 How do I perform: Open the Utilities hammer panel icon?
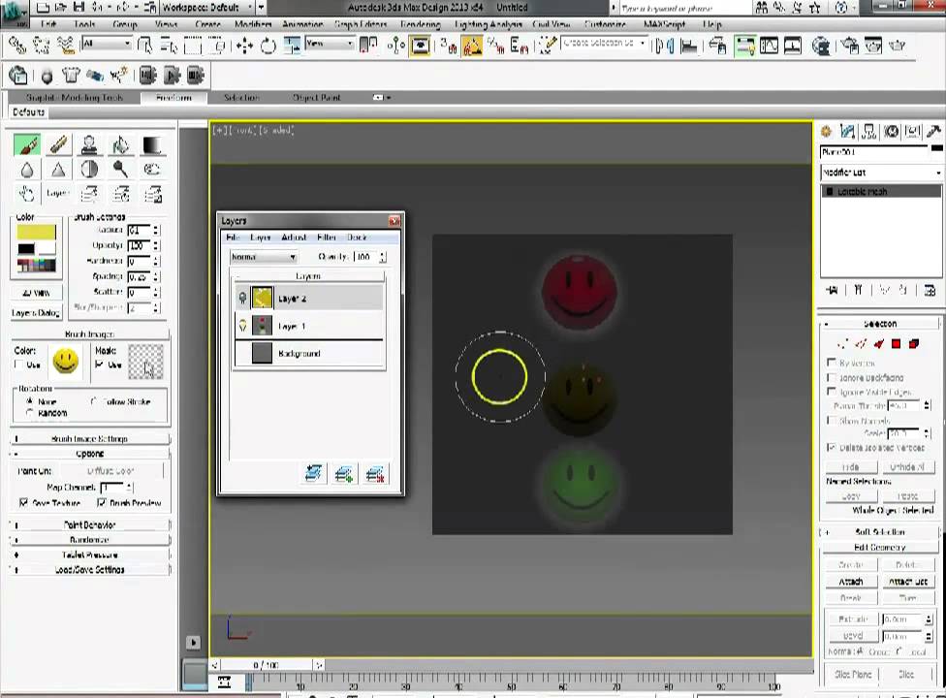[934, 131]
